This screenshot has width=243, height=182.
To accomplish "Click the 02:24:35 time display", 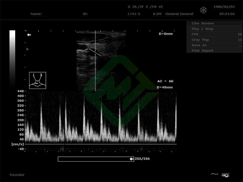I will point(227,14).
